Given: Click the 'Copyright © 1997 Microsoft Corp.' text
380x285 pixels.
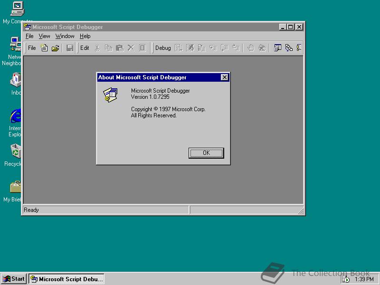Looking at the screenshot, I should 168,109.
